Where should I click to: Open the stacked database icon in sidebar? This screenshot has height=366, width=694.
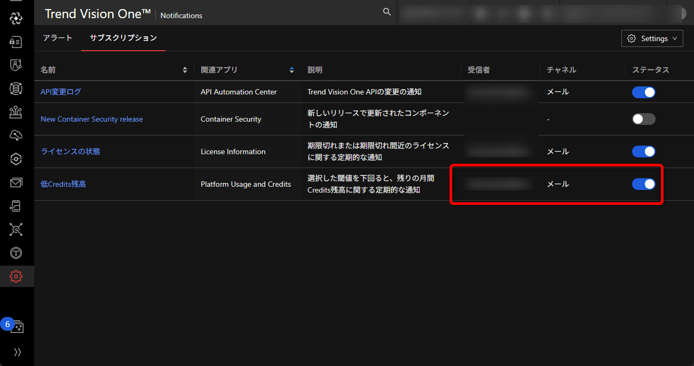(x=16, y=89)
